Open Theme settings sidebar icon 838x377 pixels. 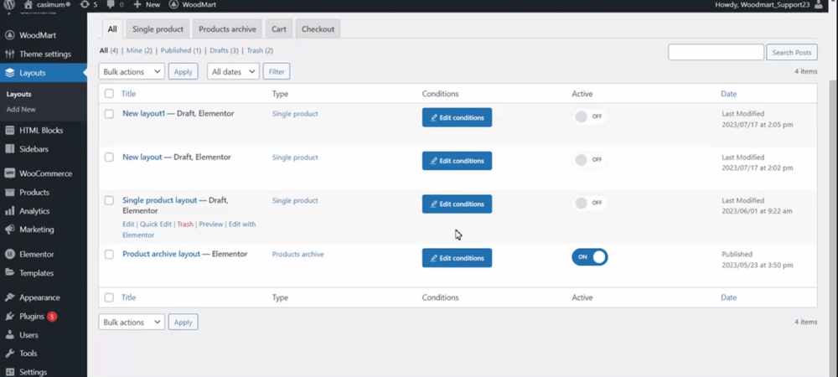pos(9,54)
